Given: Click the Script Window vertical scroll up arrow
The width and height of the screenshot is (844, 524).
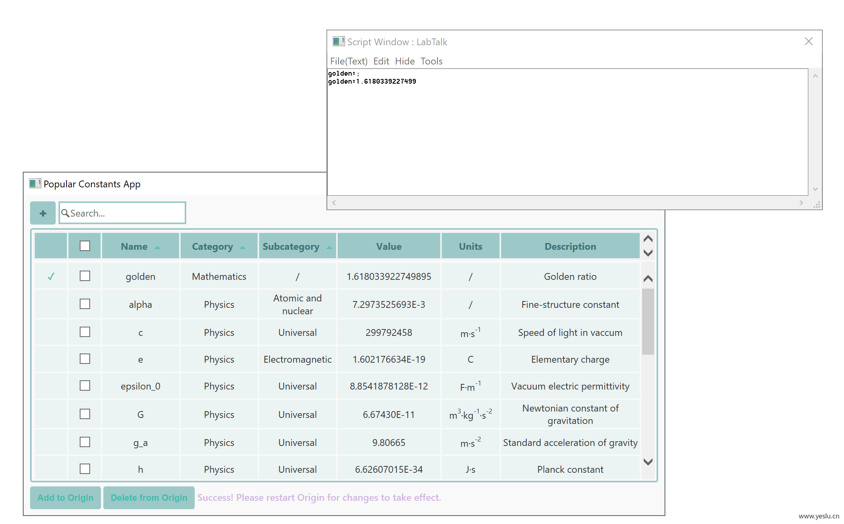Looking at the screenshot, I should [x=815, y=76].
